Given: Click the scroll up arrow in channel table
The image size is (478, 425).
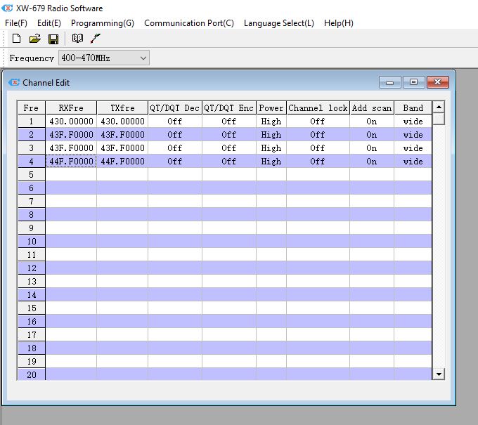Looking at the screenshot, I should pos(439,107).
